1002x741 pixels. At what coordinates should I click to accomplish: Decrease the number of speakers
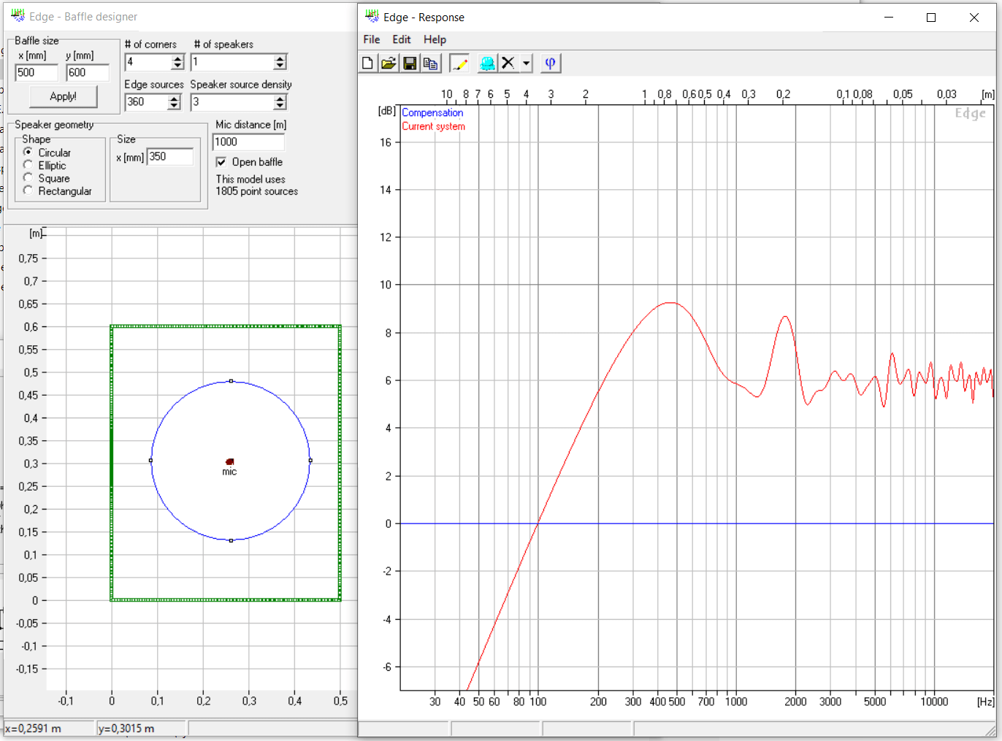280,66
